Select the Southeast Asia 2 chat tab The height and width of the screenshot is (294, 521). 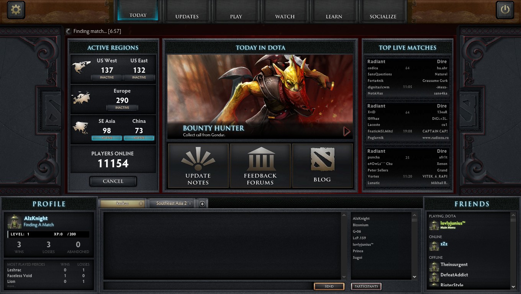[x=171, y=204]
